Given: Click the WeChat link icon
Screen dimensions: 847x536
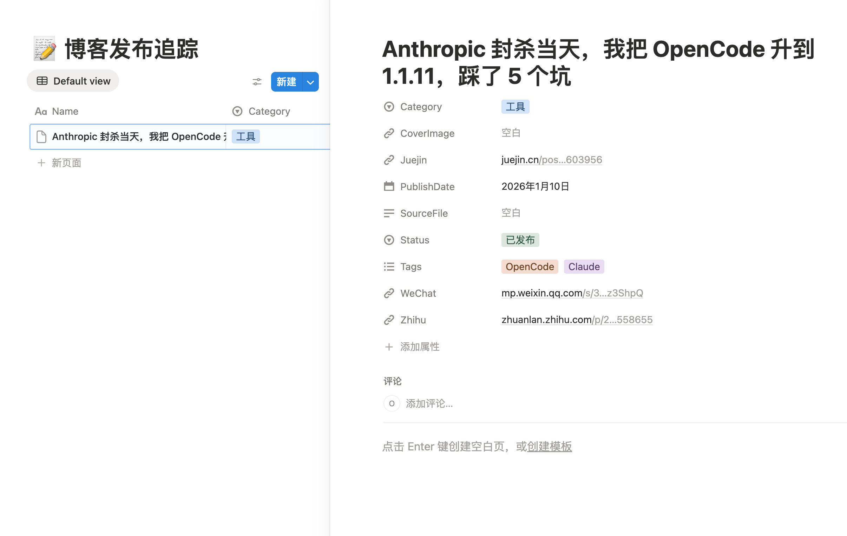Looking at the screenshot, I should pyautogui.click(x=389, y=293).
